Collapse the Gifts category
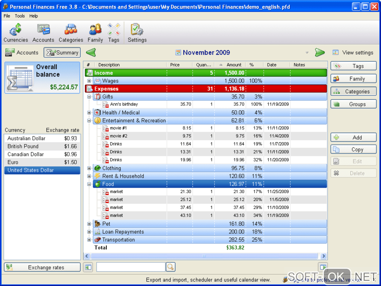 click(x=89, y=97)
